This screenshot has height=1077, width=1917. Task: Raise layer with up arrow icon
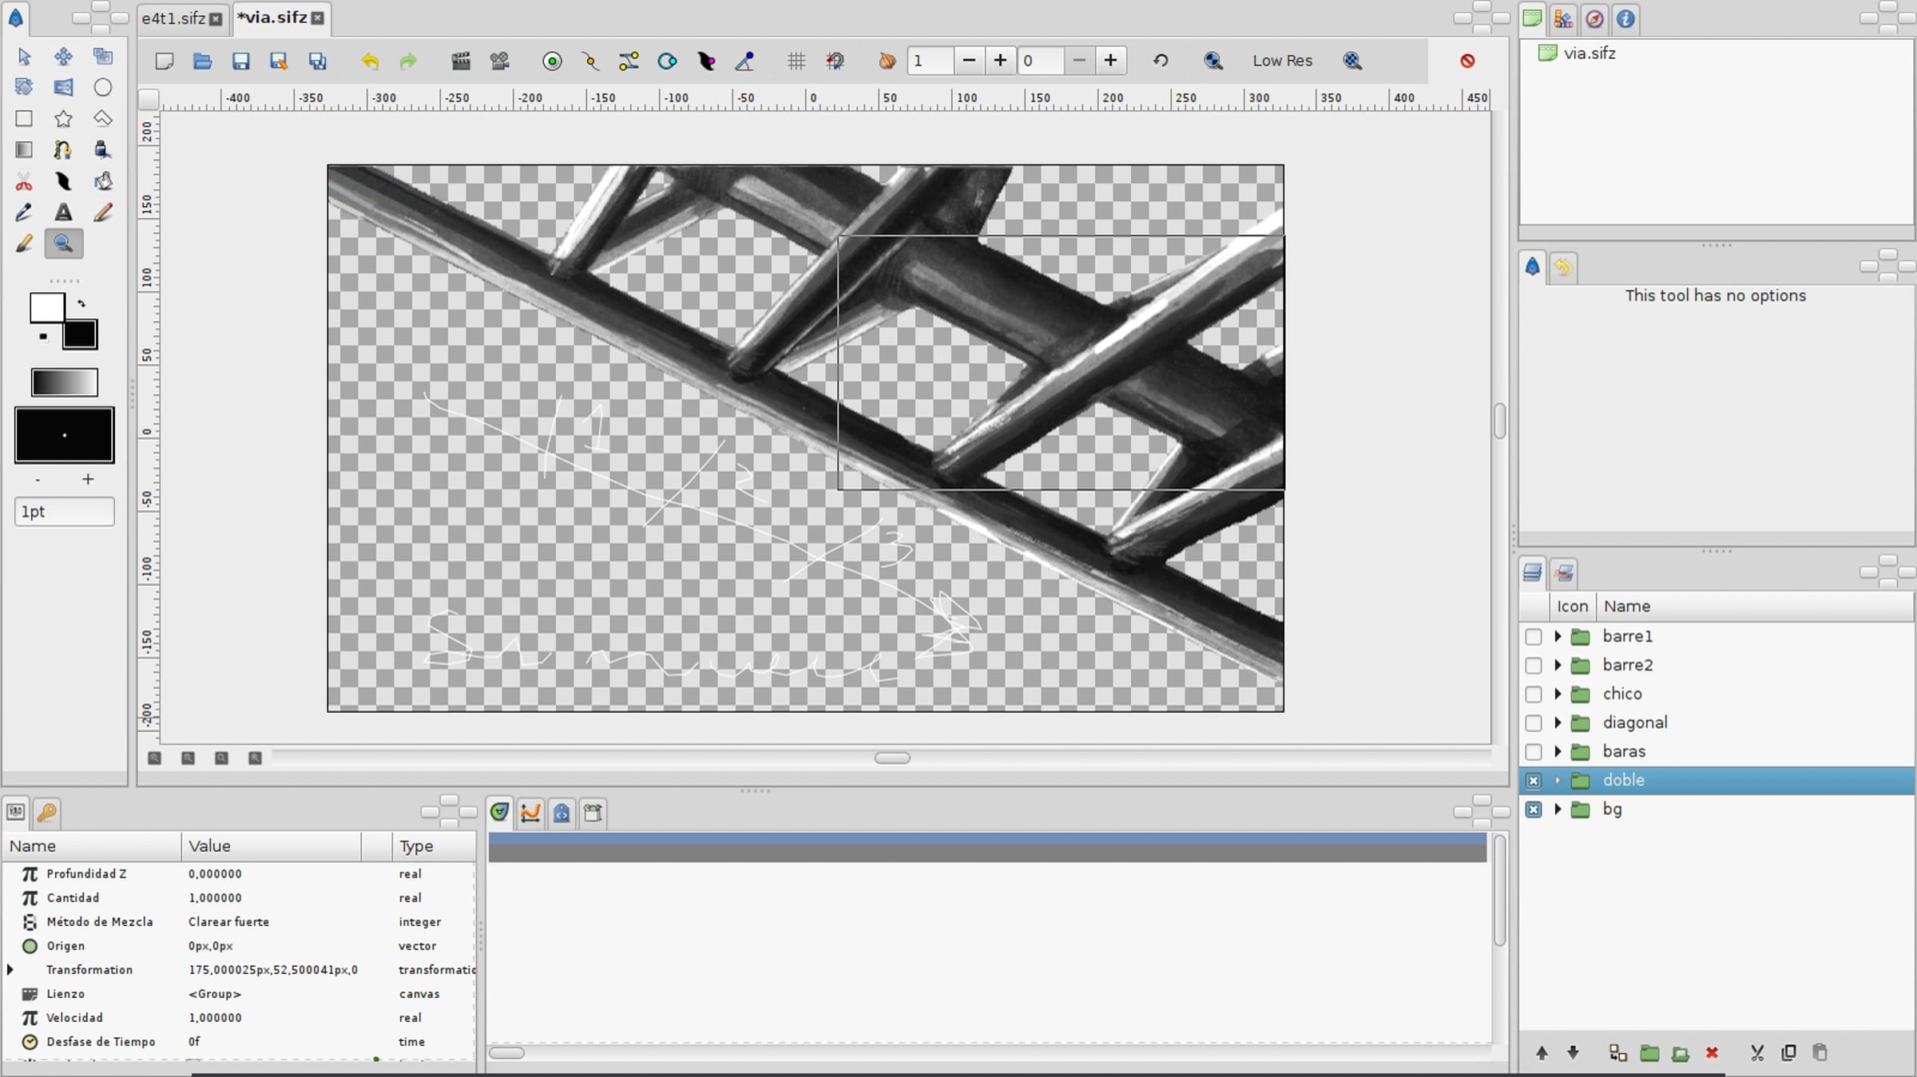pos(1542,1052)
